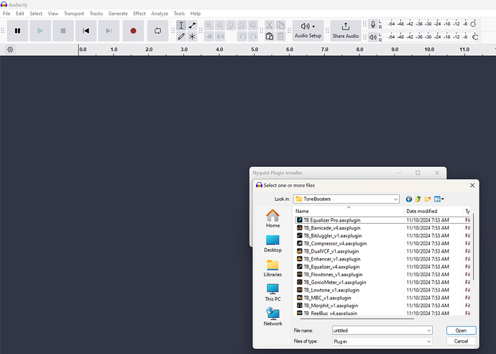This screenshot has height=354, width=496.
Task: Open the Transport menu
Action: (x=74, y=14)
